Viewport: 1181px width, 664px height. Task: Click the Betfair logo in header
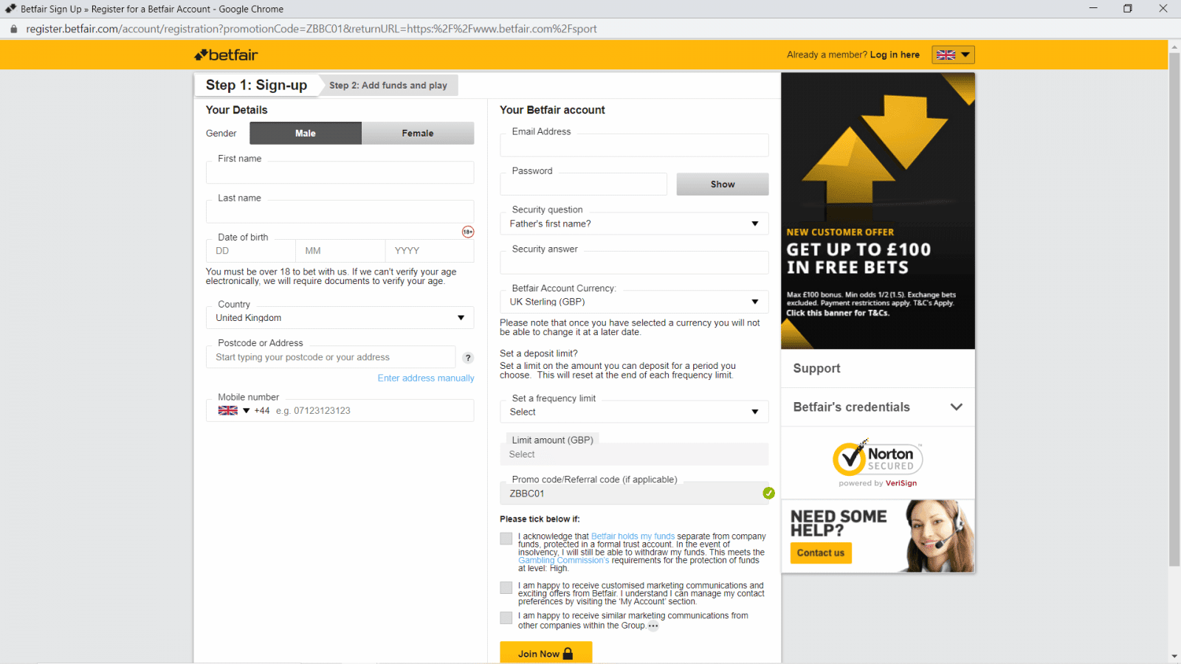226,55
